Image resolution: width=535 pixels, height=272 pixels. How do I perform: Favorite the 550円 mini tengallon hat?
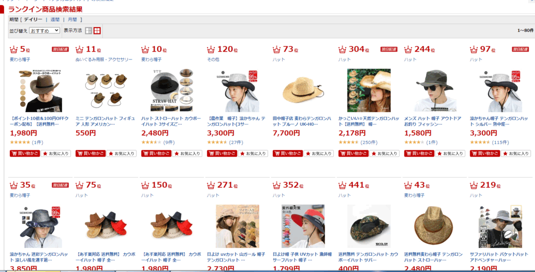[x=121, y=153]
